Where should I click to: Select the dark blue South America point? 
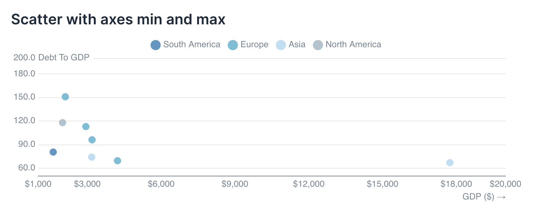(53, 152)
